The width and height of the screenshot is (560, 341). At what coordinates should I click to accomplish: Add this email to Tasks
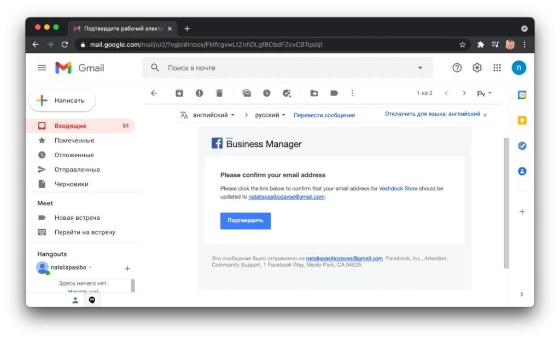point(287,93)
